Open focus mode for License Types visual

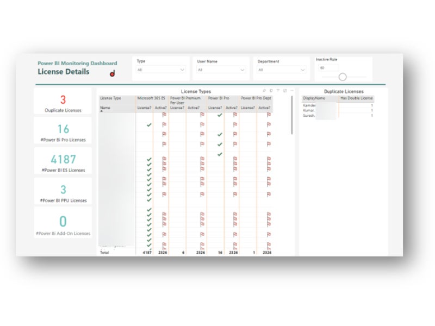pyautogui.click(x=285, y=91)
